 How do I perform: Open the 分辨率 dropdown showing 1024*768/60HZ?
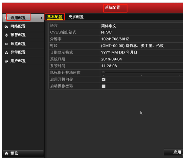(x=141, y=39)
